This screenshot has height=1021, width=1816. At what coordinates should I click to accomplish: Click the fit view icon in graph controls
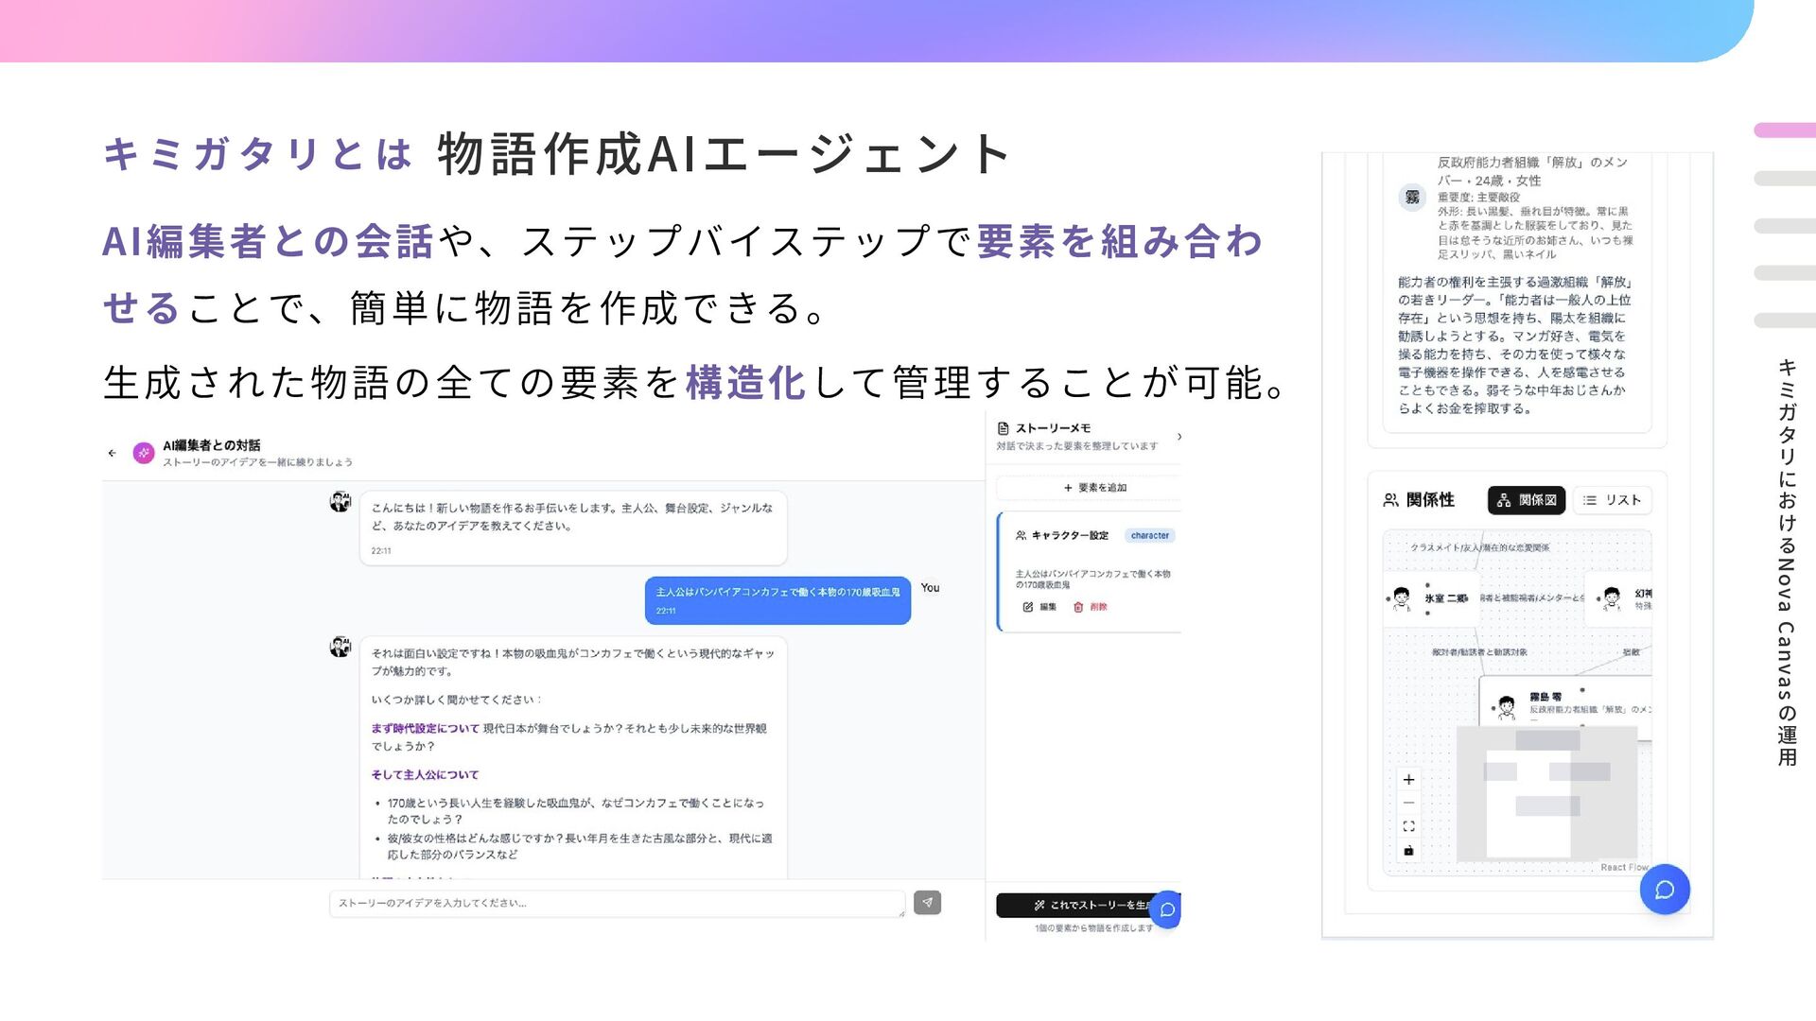(1408, 826)
